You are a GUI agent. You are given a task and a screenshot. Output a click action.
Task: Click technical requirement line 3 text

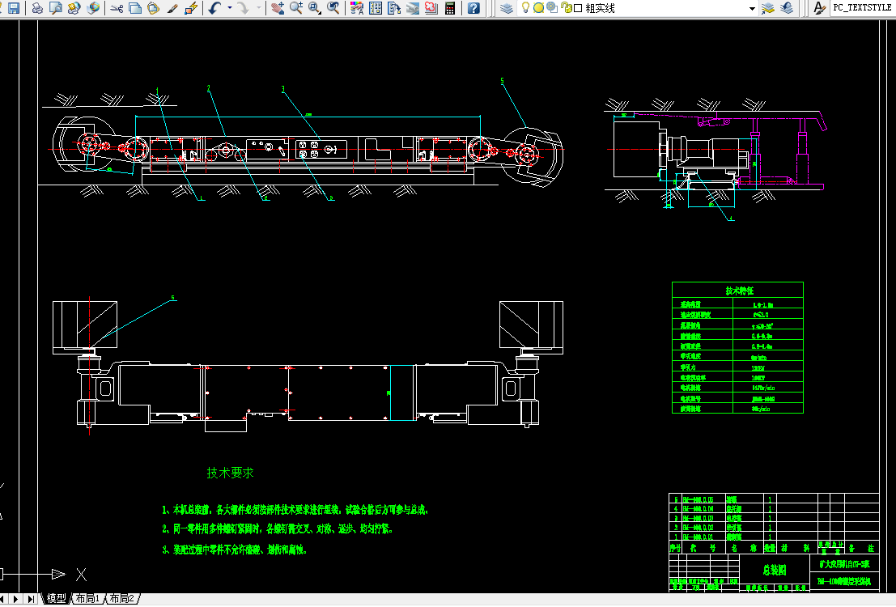234,550
